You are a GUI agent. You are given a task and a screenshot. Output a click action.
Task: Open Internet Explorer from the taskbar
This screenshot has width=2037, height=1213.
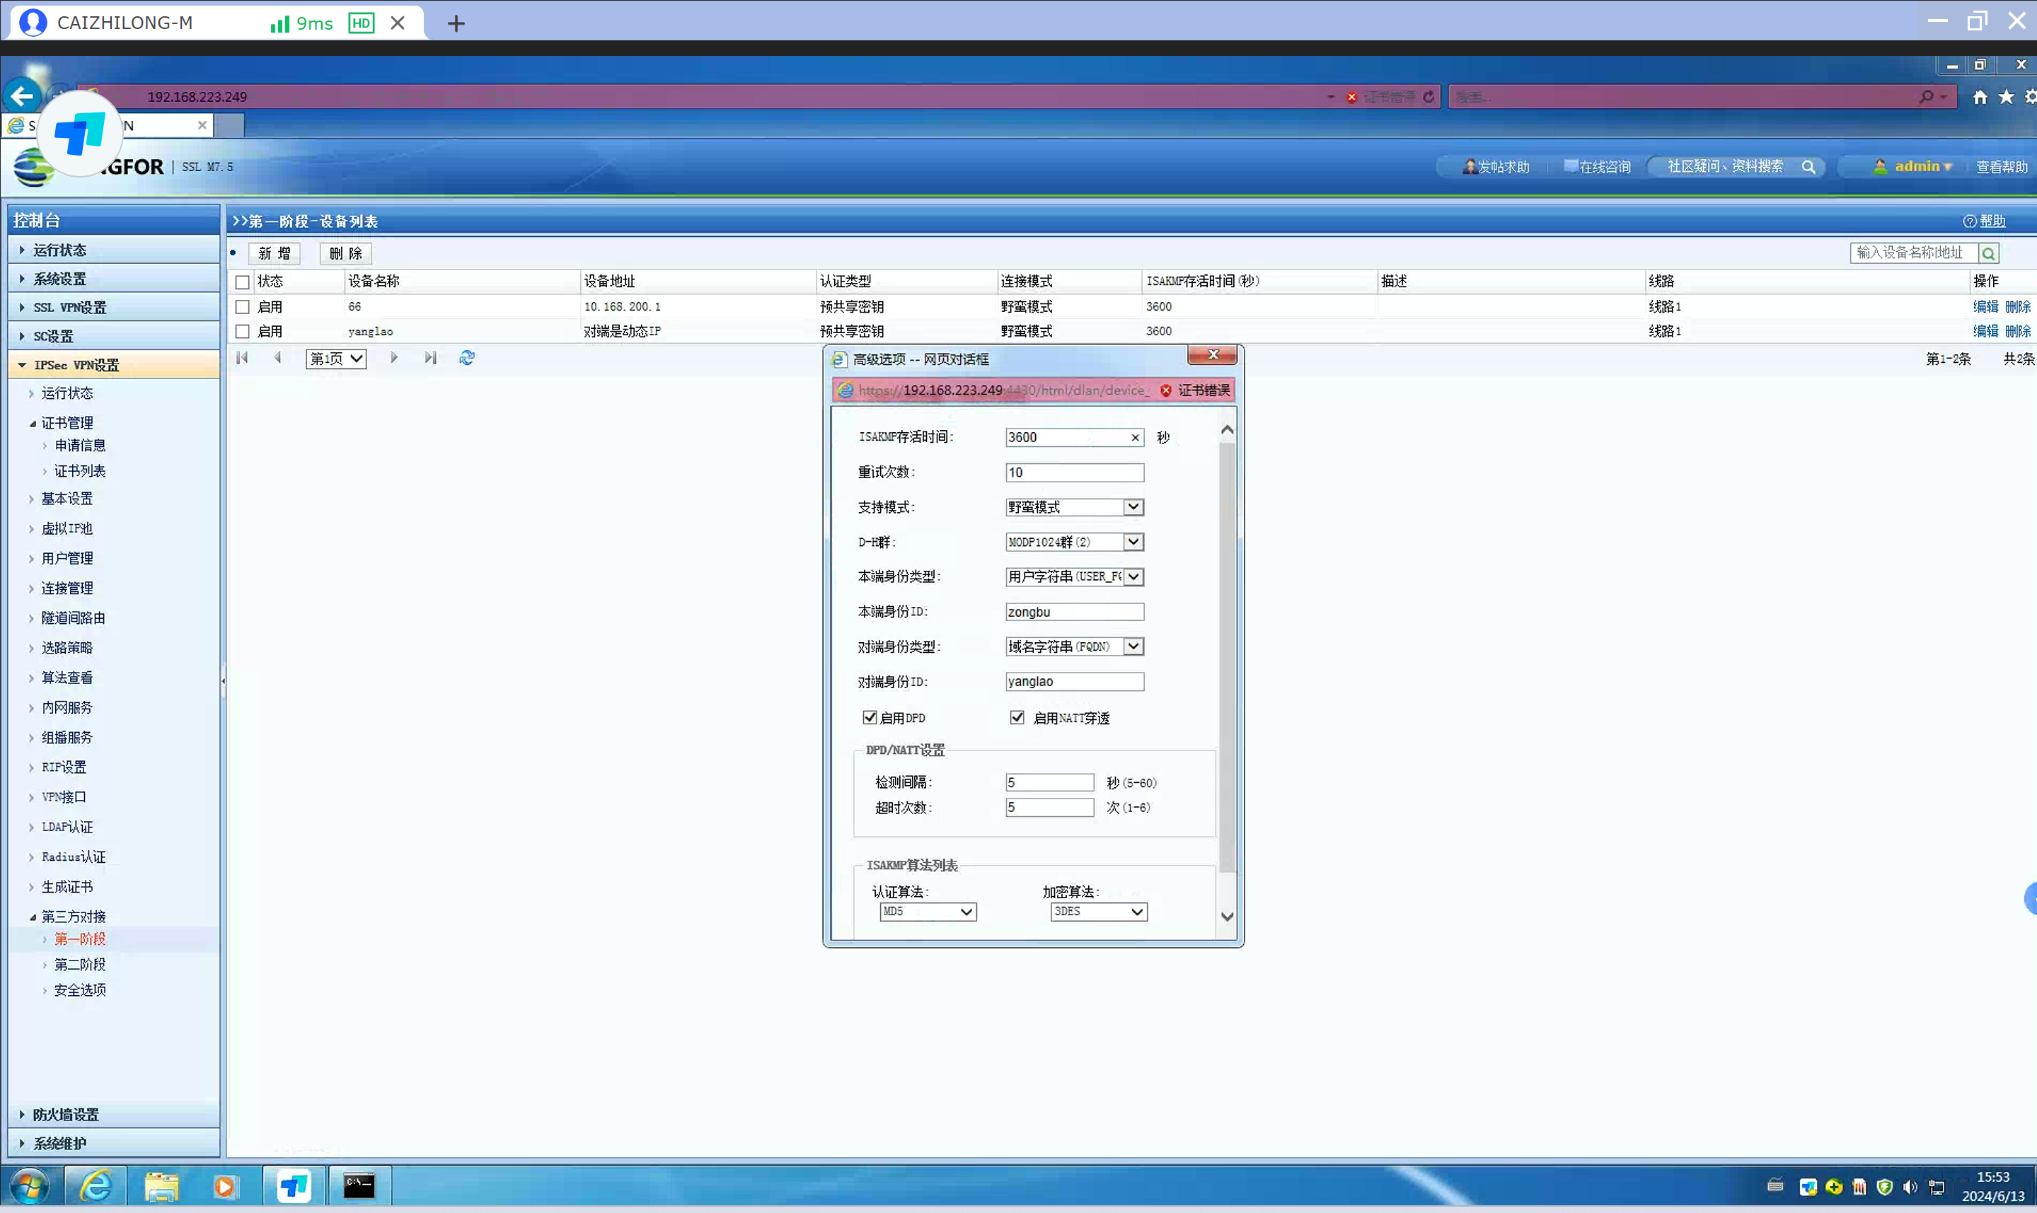tap(96, 1185)
